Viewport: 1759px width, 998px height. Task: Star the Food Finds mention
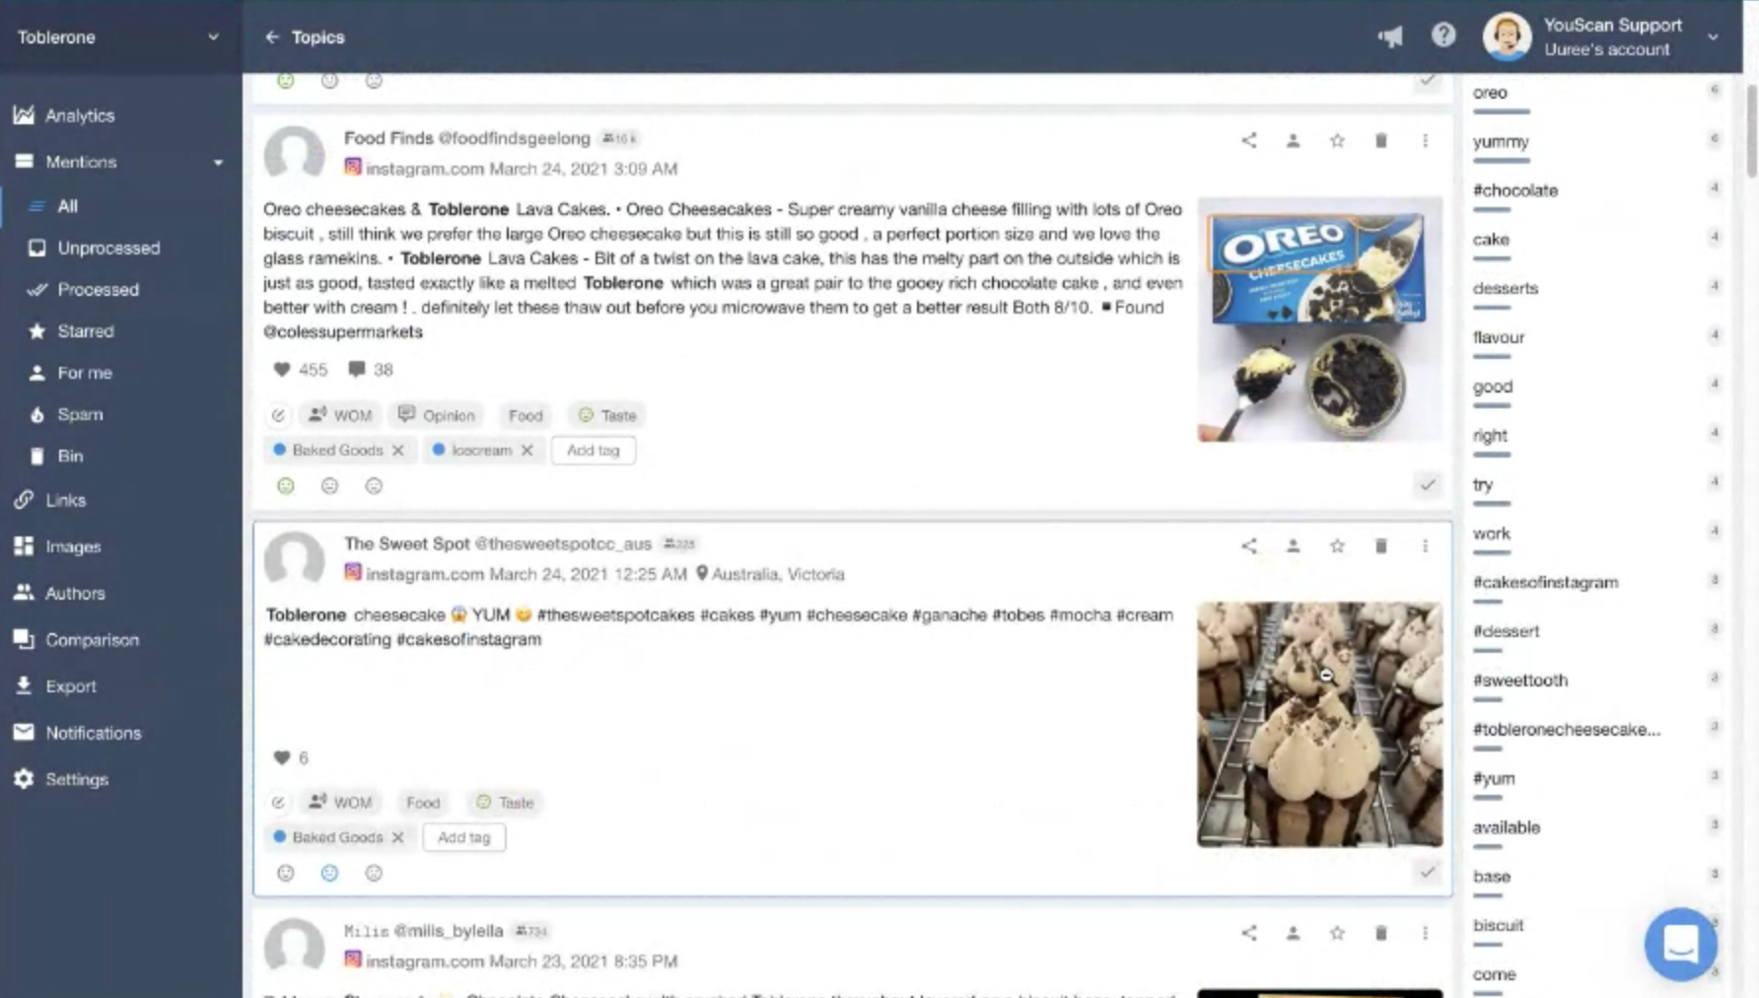click(1337, 140)
